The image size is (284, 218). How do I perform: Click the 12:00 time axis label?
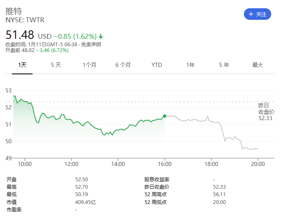point(71,164)
